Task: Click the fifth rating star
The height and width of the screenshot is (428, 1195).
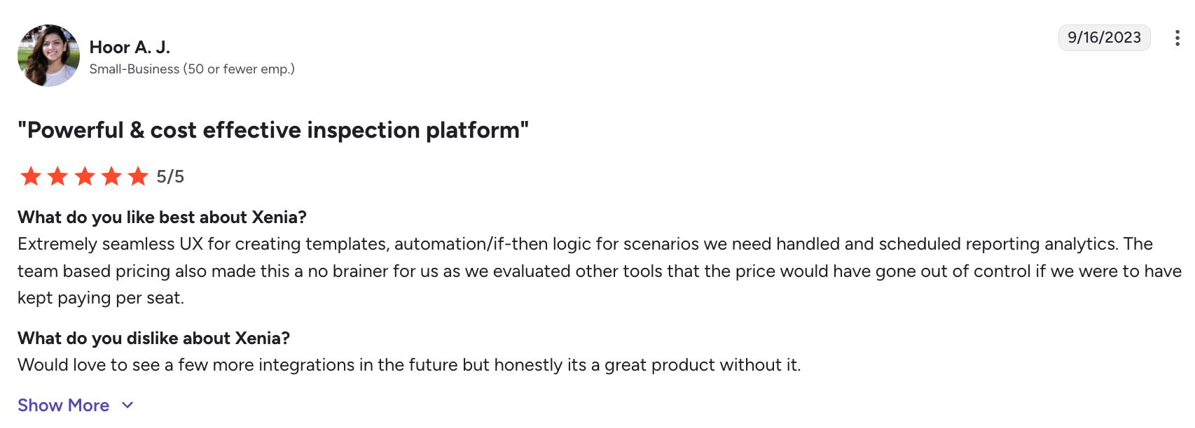Action: [138, 176]
